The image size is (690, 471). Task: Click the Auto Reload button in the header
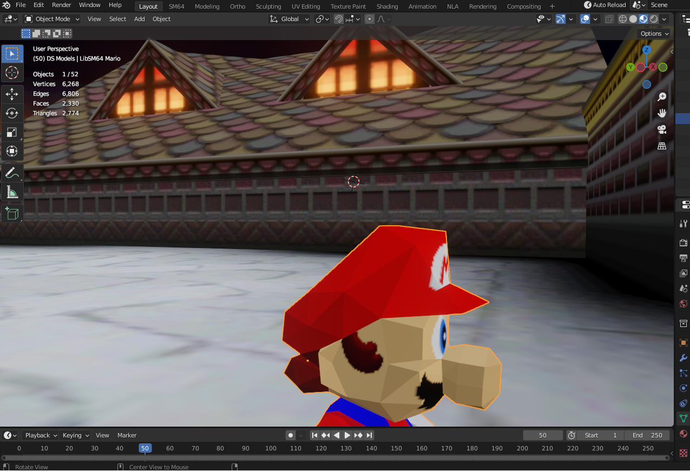(604, 5)
